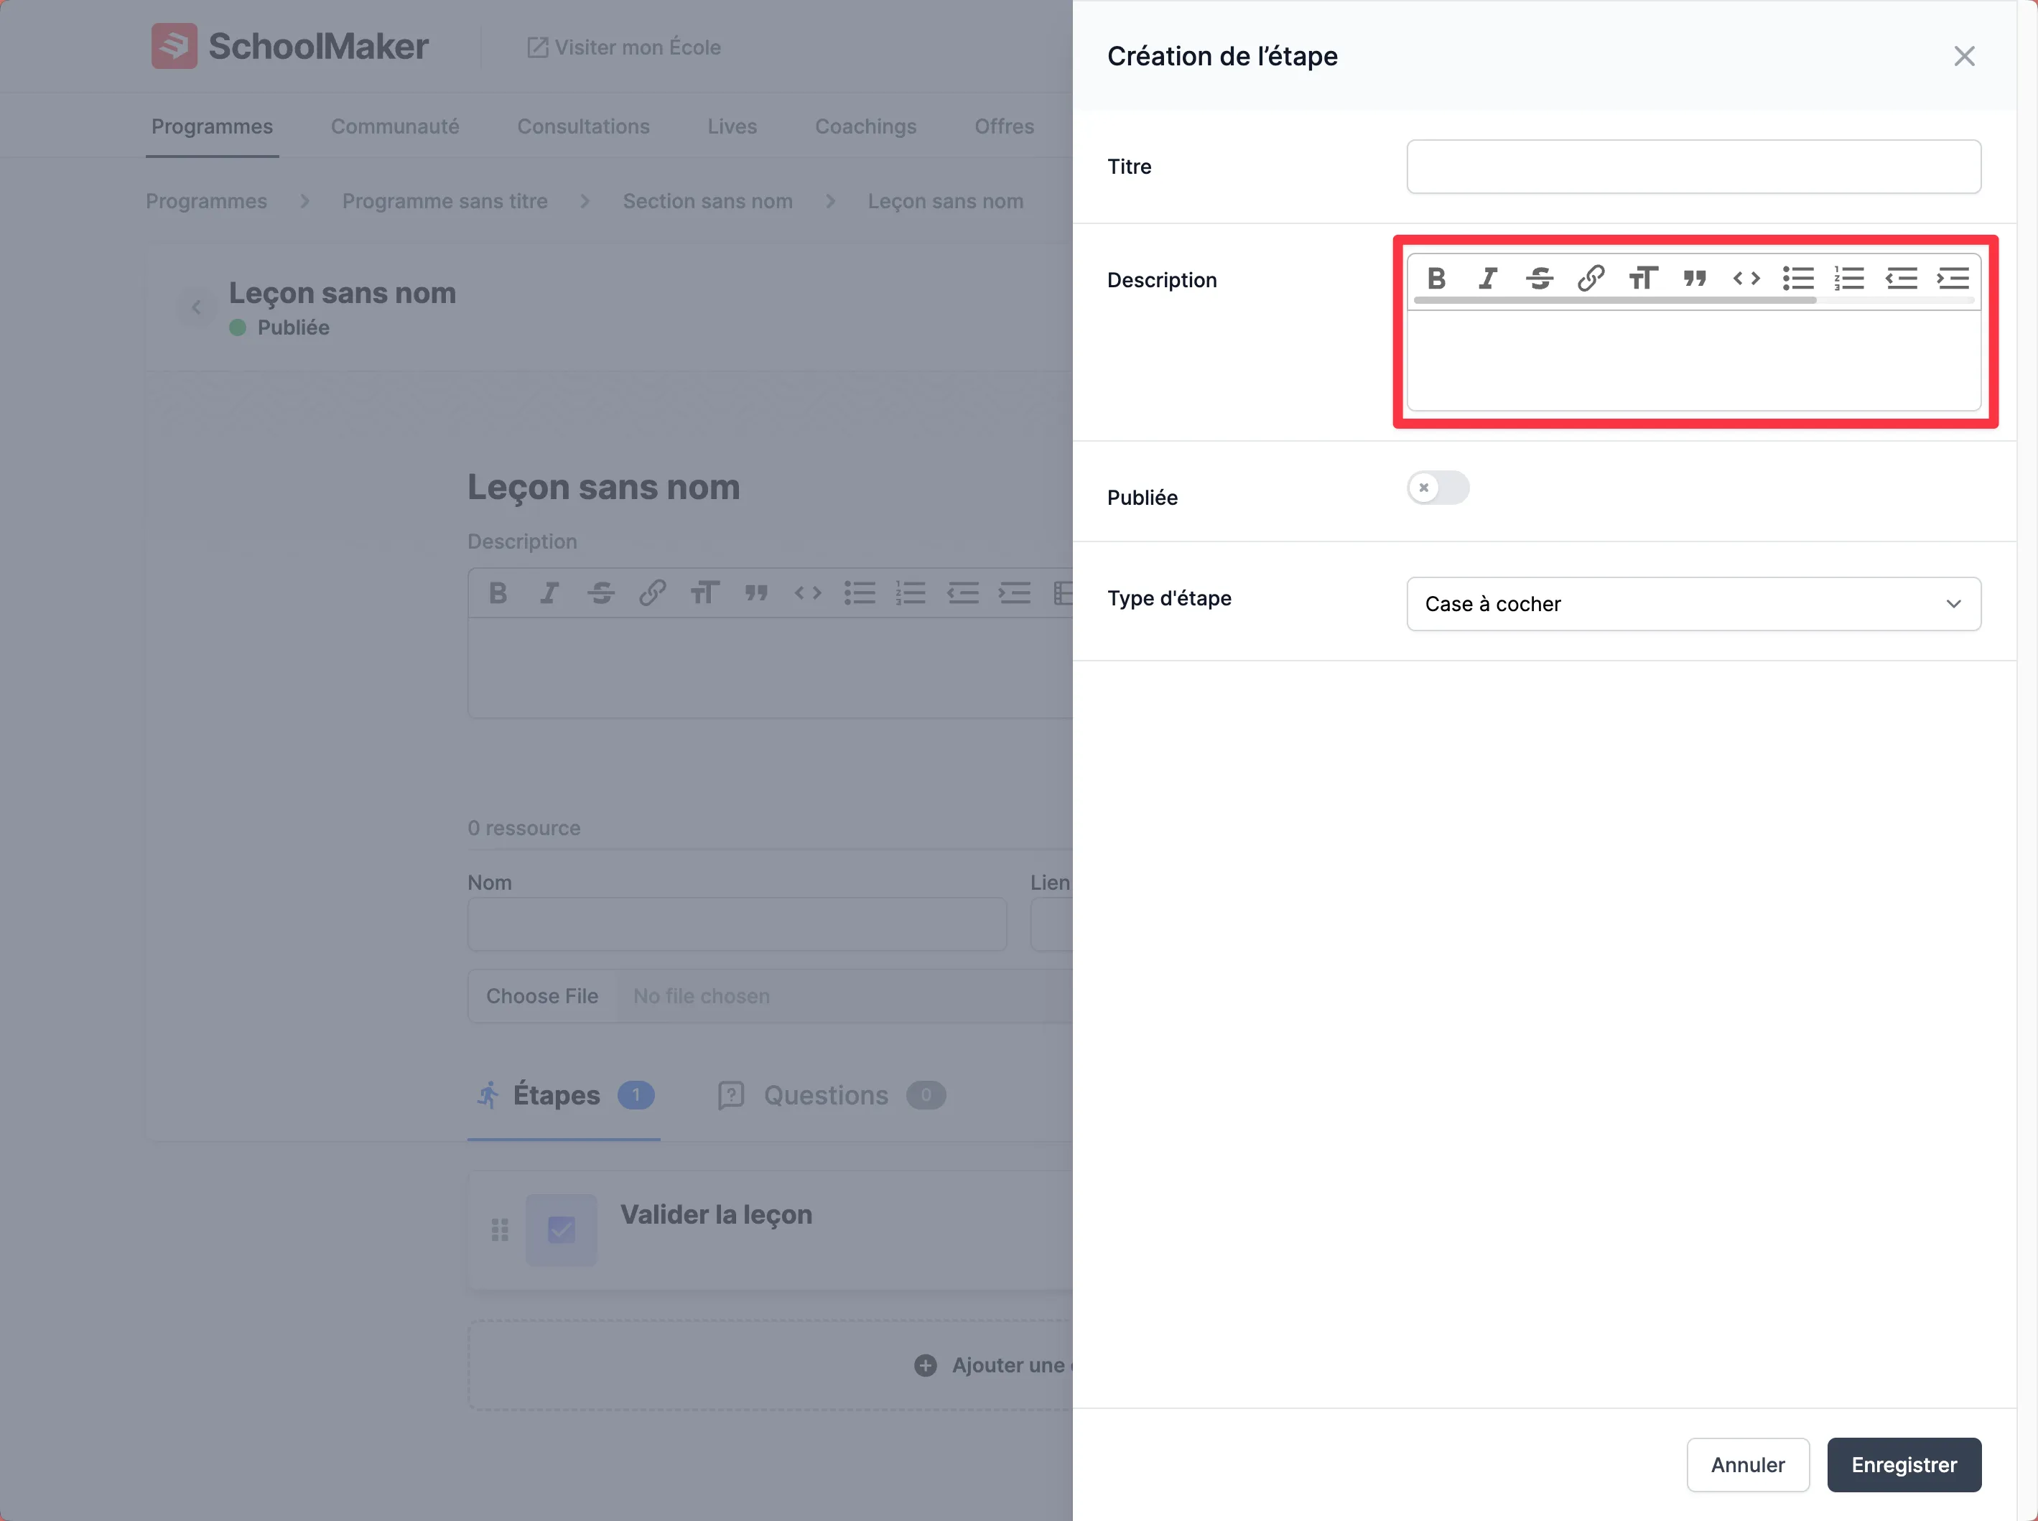Image resolution: width=2038 pixels, height=1521 pixels.
Task: Click Choose File button
Action: pyautogui.click(x=542, y=996)
